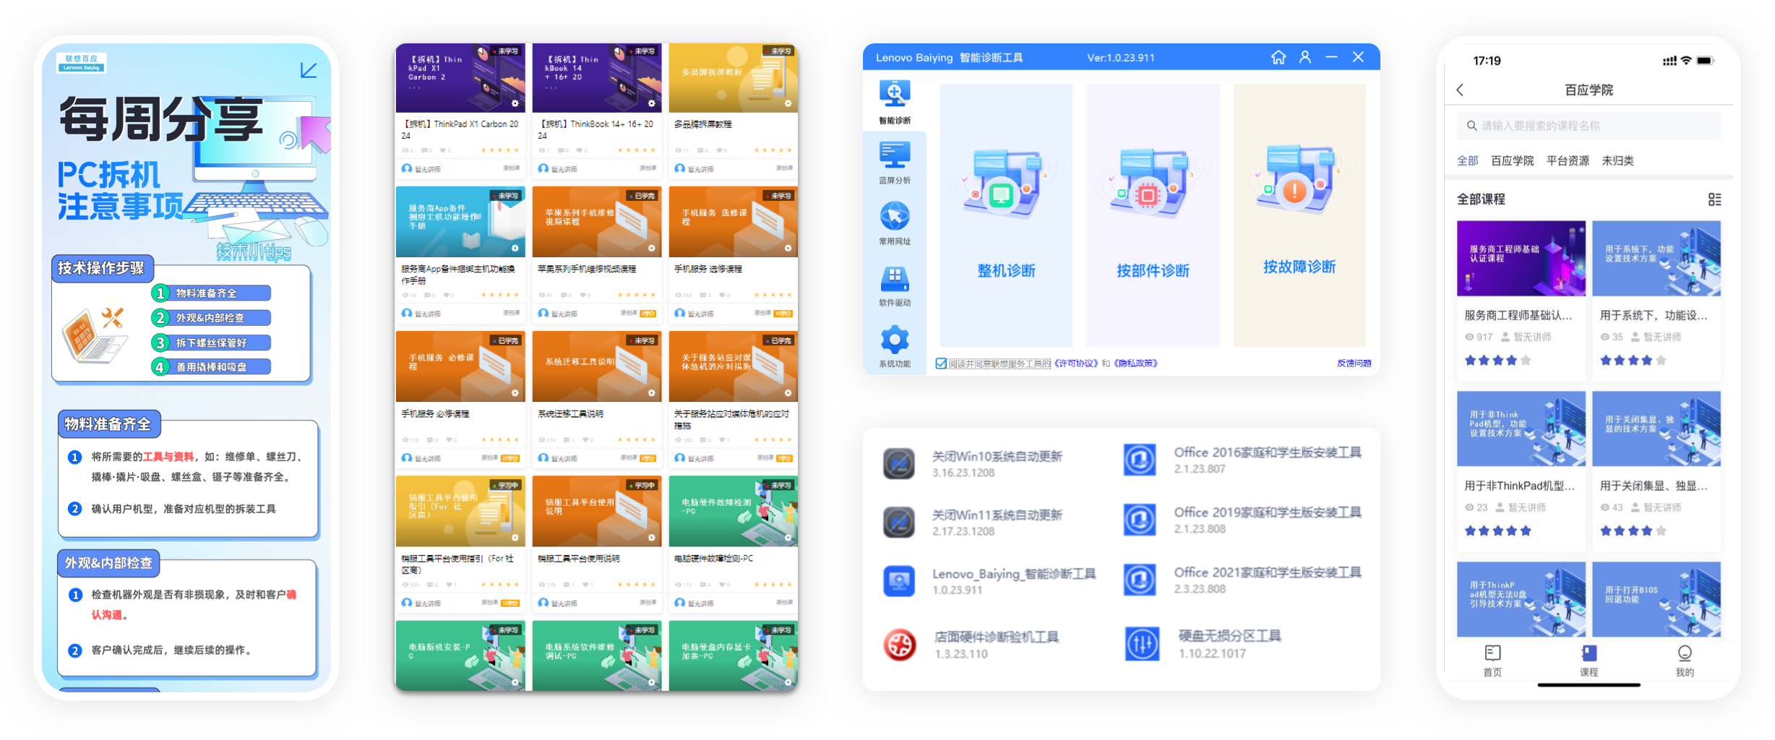The width and height of the screenshot is (1775, 740).
Task: Tap 我的 in the phone bottom bar
Action: point(1685,661)
